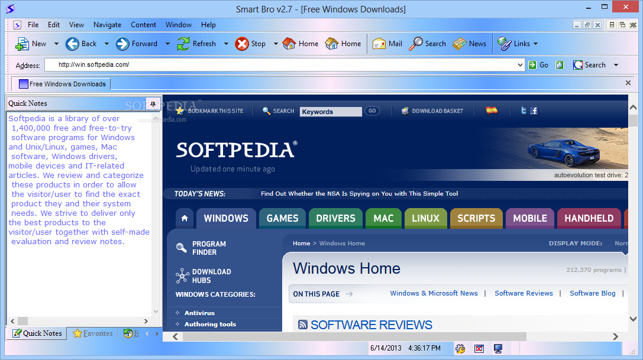This screenshot has height=360, width=643.
Task: Open the LINUX category tab
Action: point(426,218)
